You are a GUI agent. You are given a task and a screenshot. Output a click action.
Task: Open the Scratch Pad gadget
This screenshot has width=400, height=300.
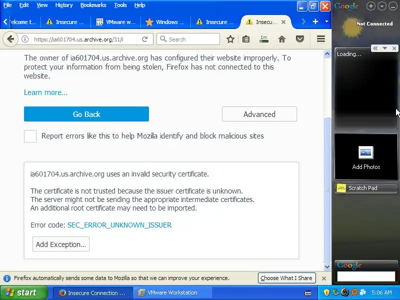pos(366,188)
